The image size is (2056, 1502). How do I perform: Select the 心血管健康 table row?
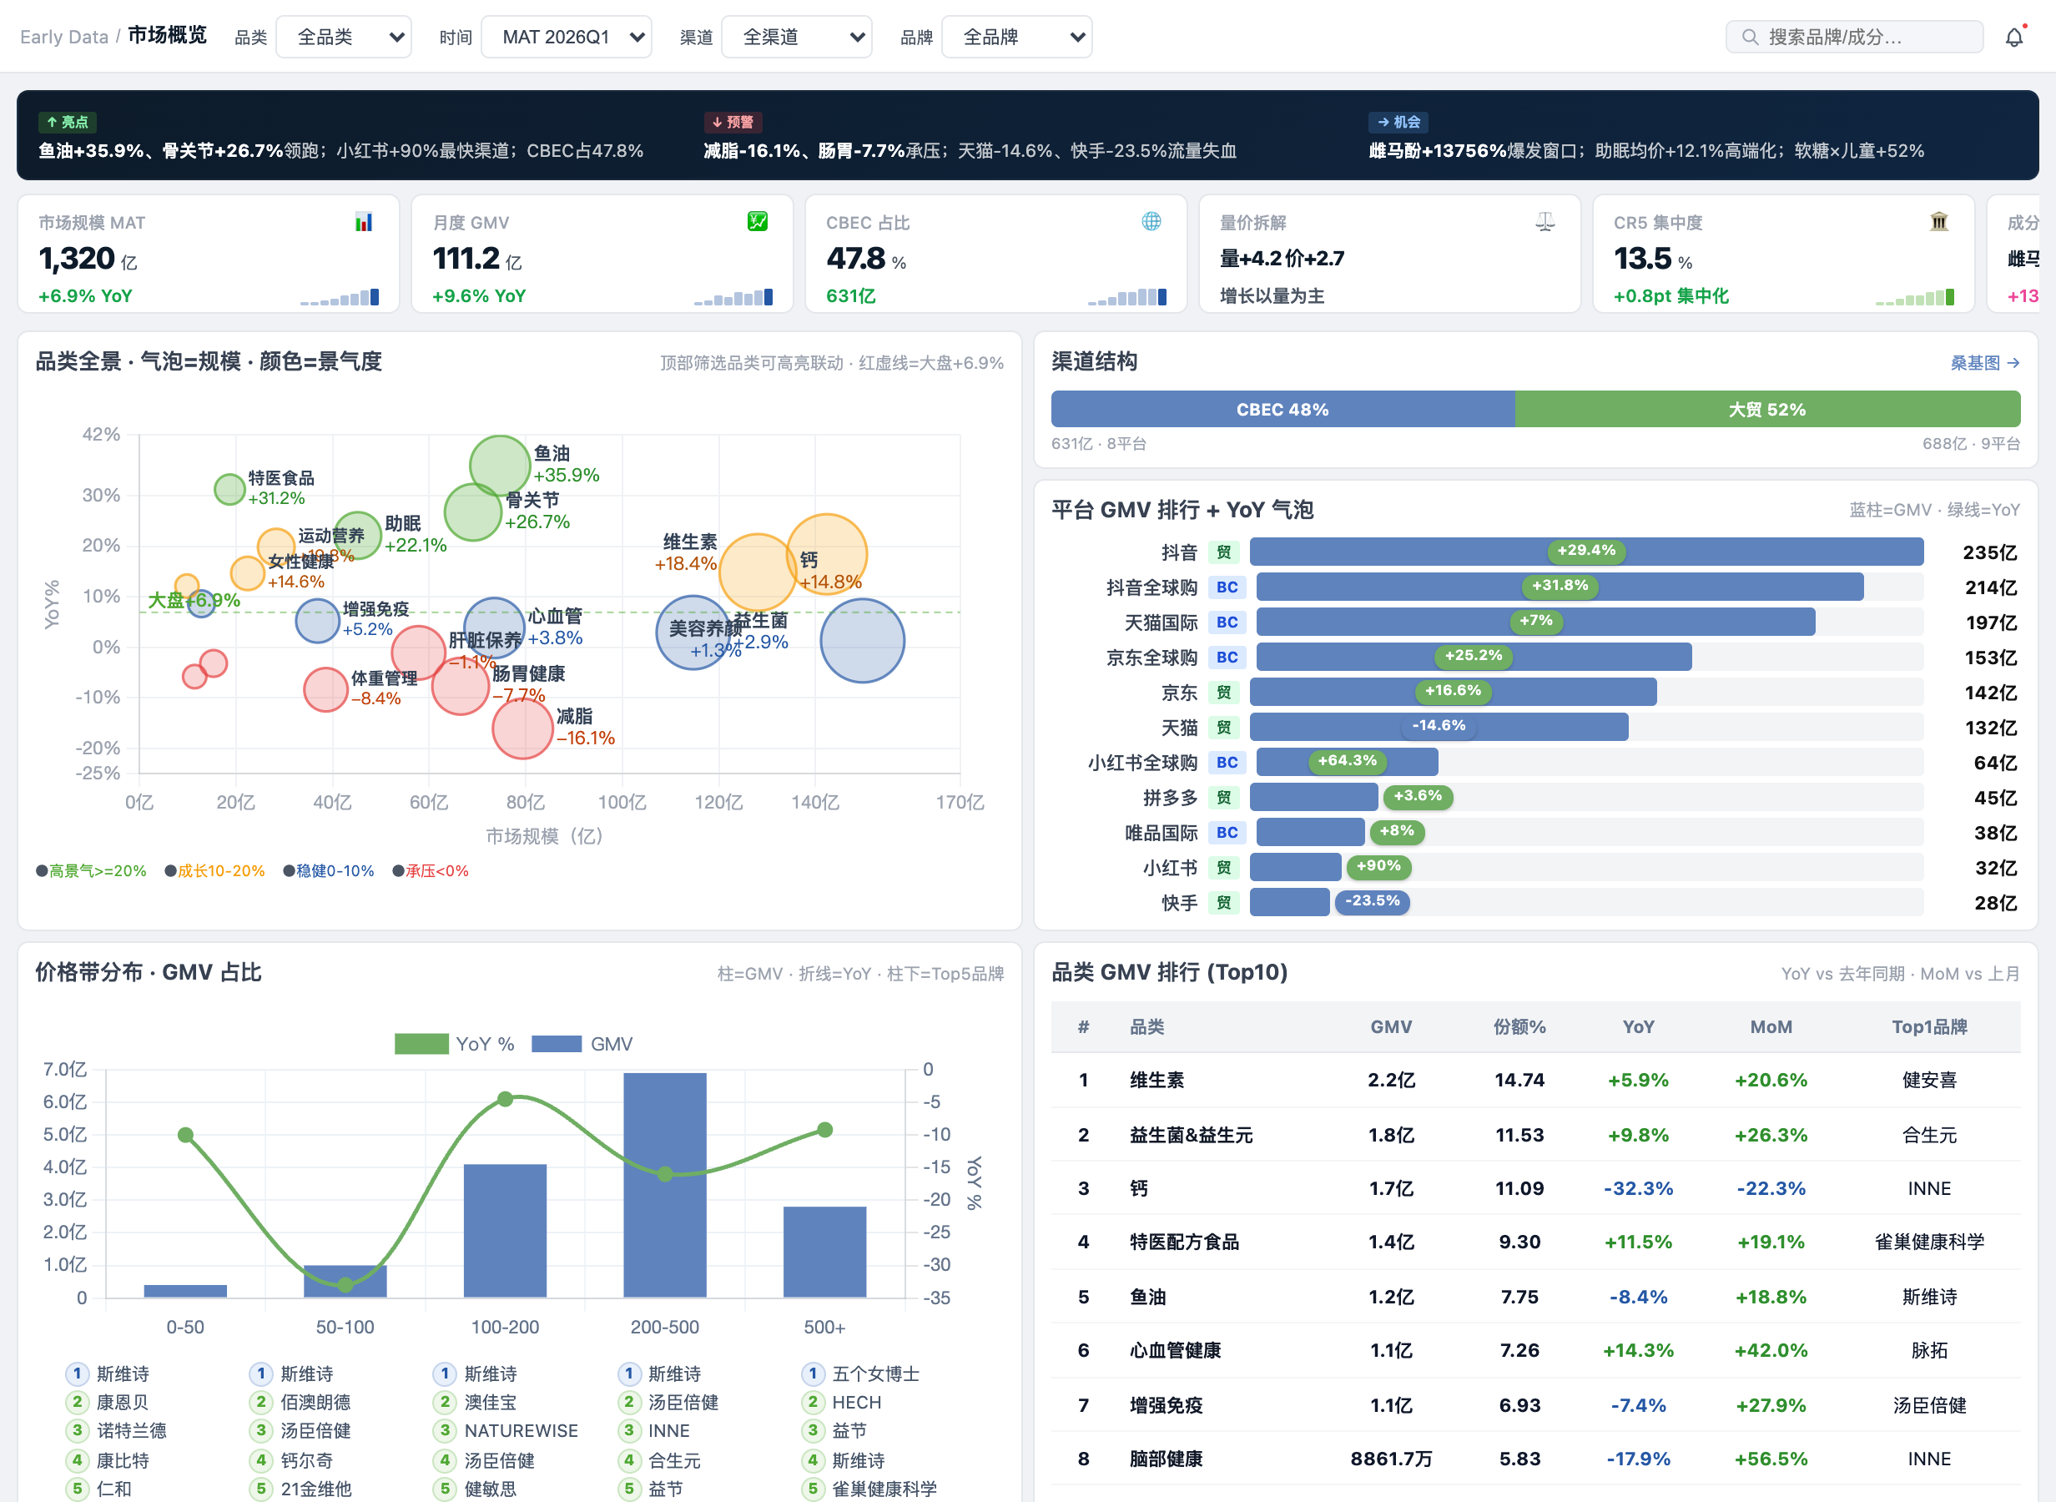(x=1535, y=1350)
